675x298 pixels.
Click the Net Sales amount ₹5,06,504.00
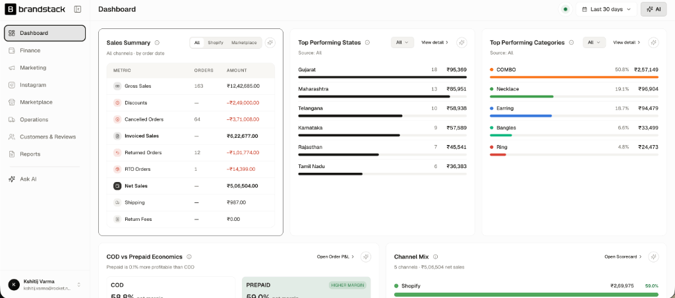point(243,186)
